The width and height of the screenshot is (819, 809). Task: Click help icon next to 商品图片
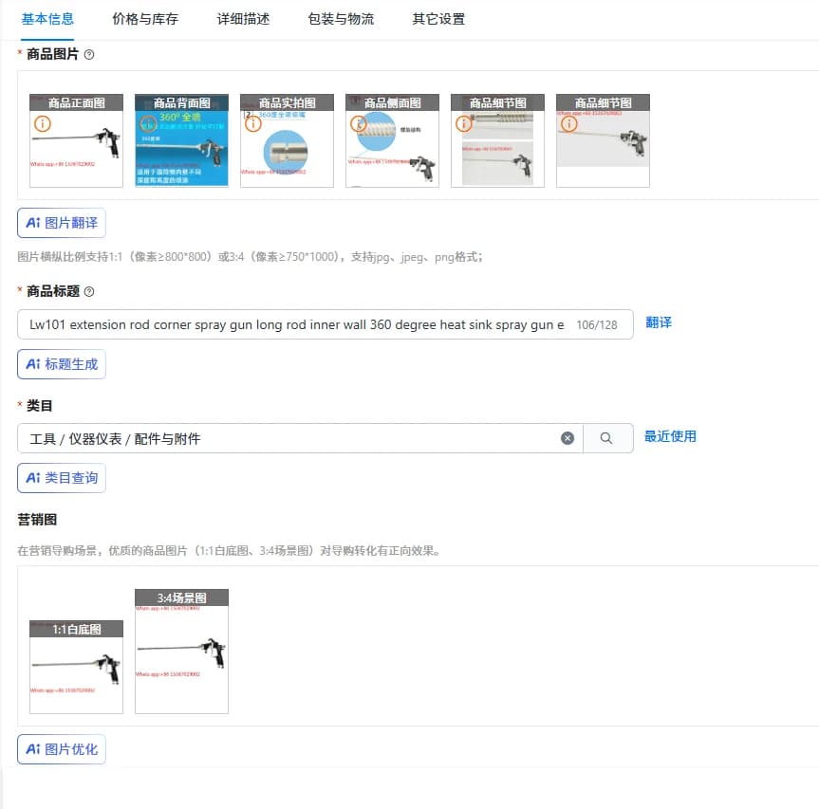click(89, 54)
